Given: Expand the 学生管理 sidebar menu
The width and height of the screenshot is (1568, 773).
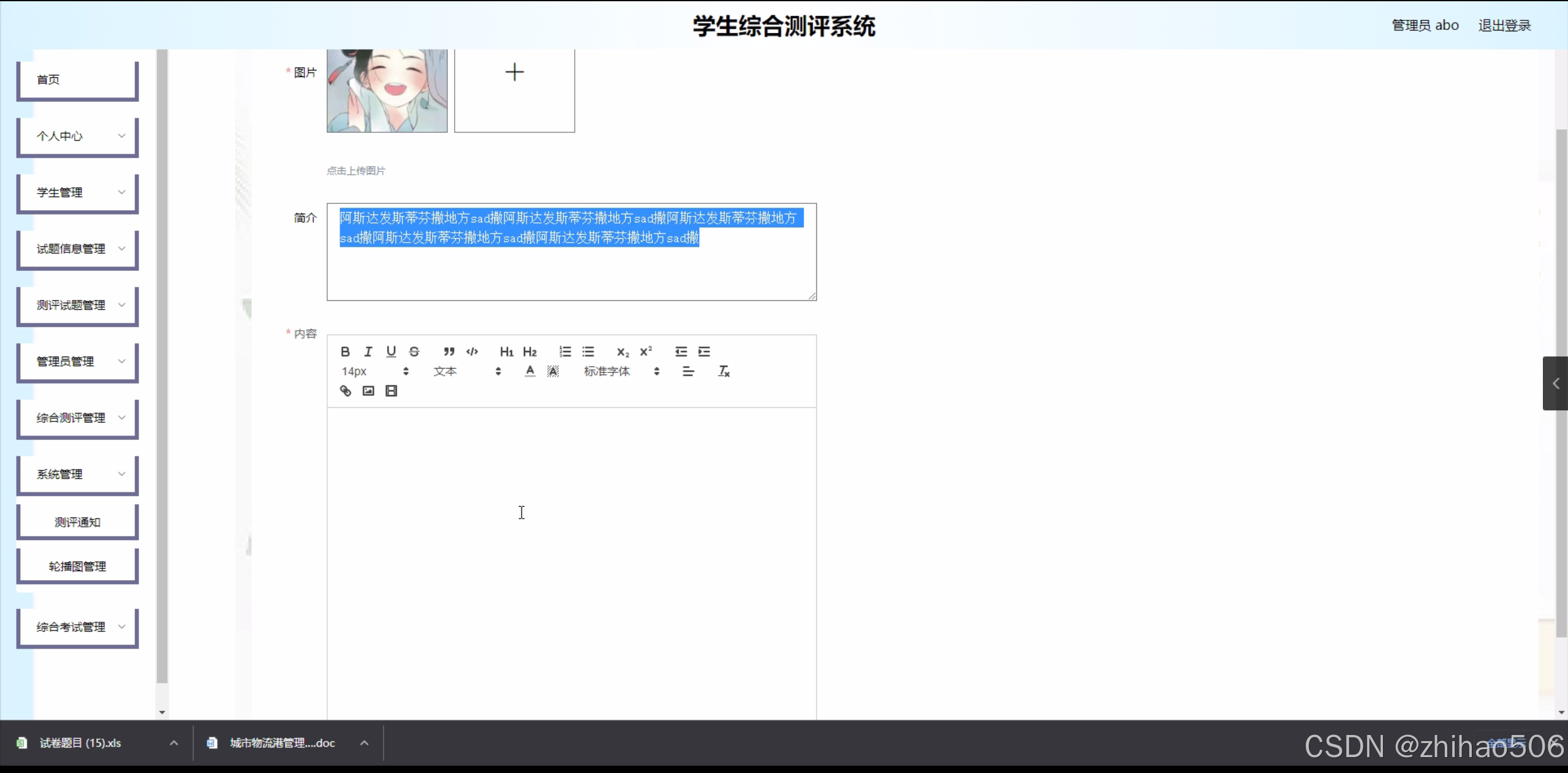Looking at the screenshot, I should coord(78,192).
